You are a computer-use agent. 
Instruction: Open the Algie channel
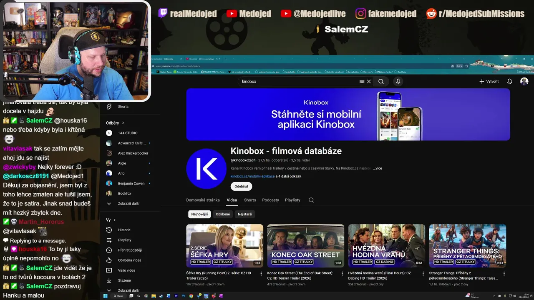tap(122, 163)
